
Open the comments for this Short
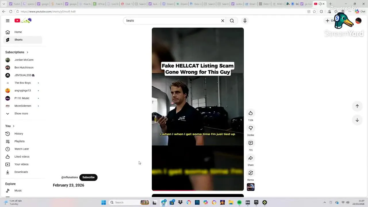pyautogui.click(x=251, y=143)
